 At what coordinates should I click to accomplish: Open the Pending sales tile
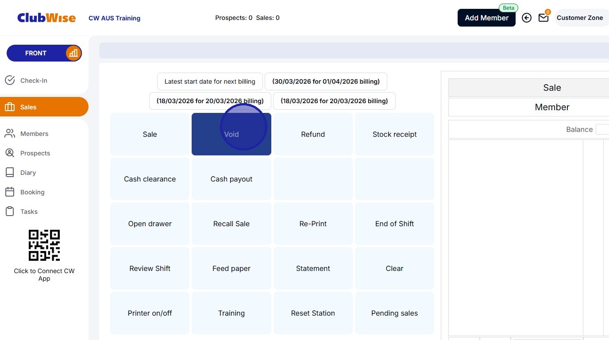395,313
